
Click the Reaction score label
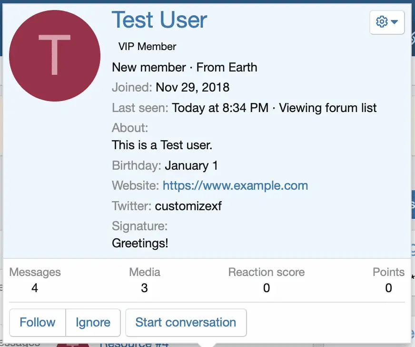267,273
